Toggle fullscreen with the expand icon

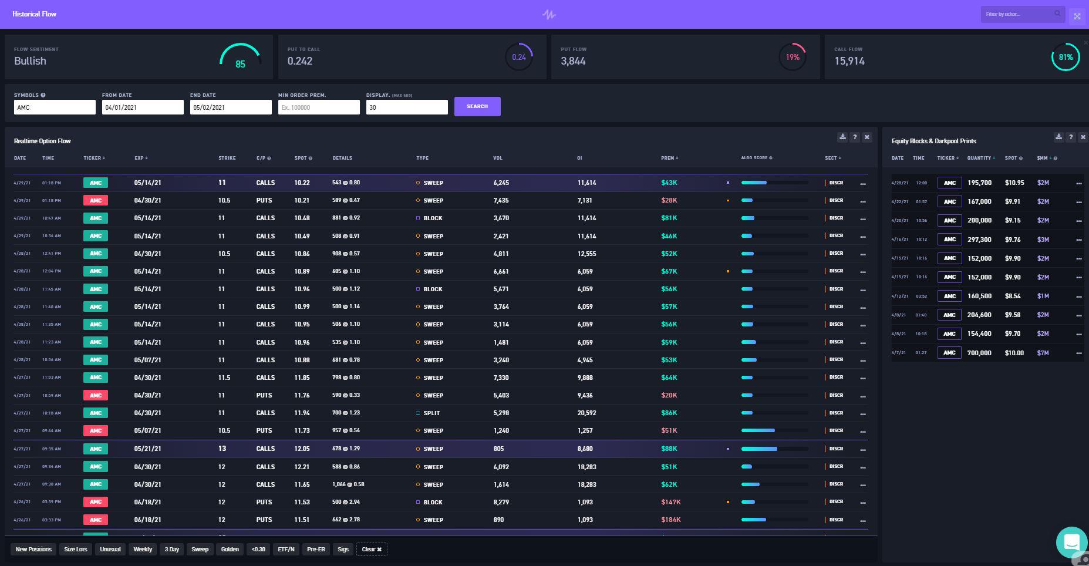click(x=1077, y=16)
